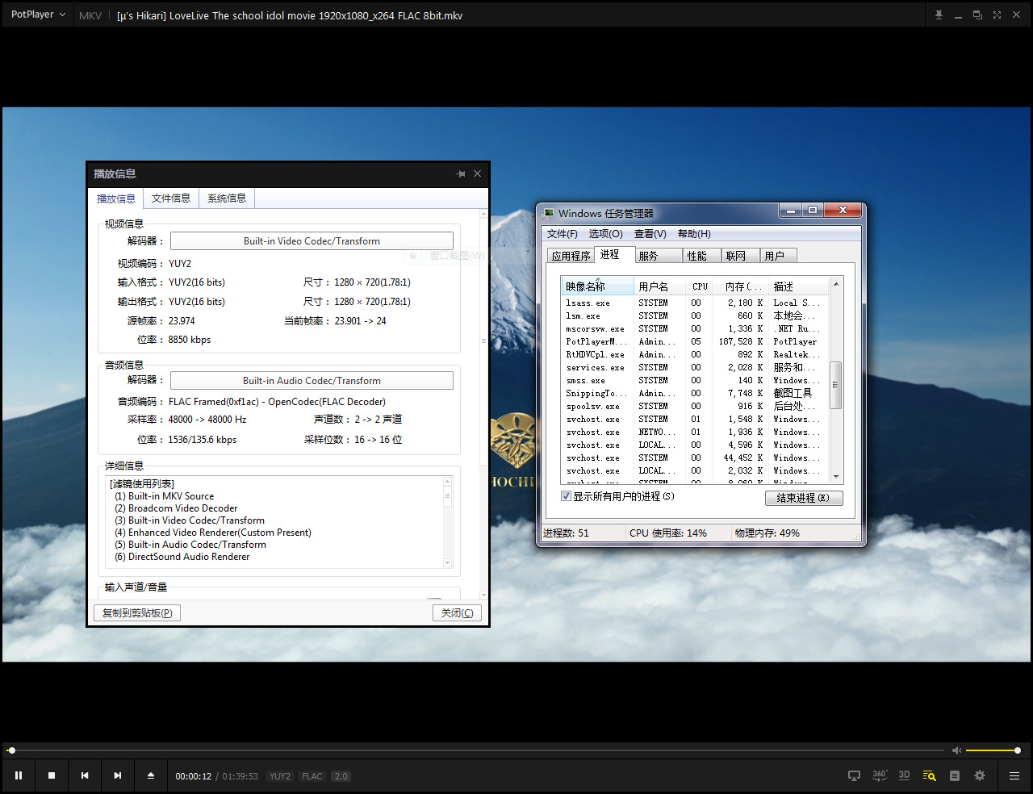Switch to 服务 tab in Task Manager
Viewport: 1033px width, 794px height.
tap(657, 256)
